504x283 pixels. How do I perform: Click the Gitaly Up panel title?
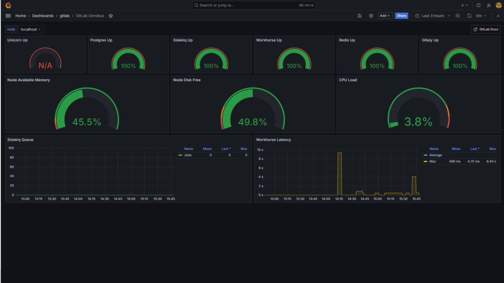(430, 40)
